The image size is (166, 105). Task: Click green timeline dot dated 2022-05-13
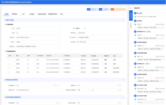[x=135, y=24]
